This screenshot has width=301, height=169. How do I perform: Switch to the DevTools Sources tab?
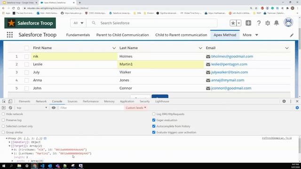72,101
